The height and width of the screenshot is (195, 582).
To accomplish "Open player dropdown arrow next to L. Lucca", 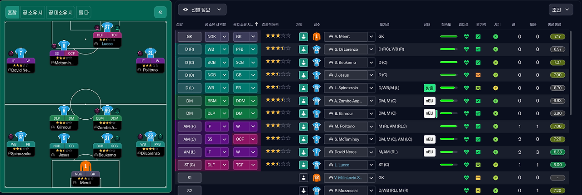I will [x=371, y=165].
